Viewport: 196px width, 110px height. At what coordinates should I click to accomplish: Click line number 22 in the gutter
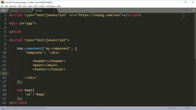4,103
